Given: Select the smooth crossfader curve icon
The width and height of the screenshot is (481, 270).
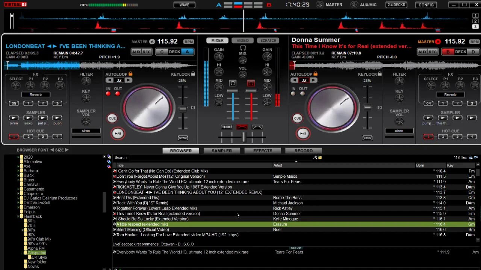Looking at the screenshot, I should (x=257, y=127).
